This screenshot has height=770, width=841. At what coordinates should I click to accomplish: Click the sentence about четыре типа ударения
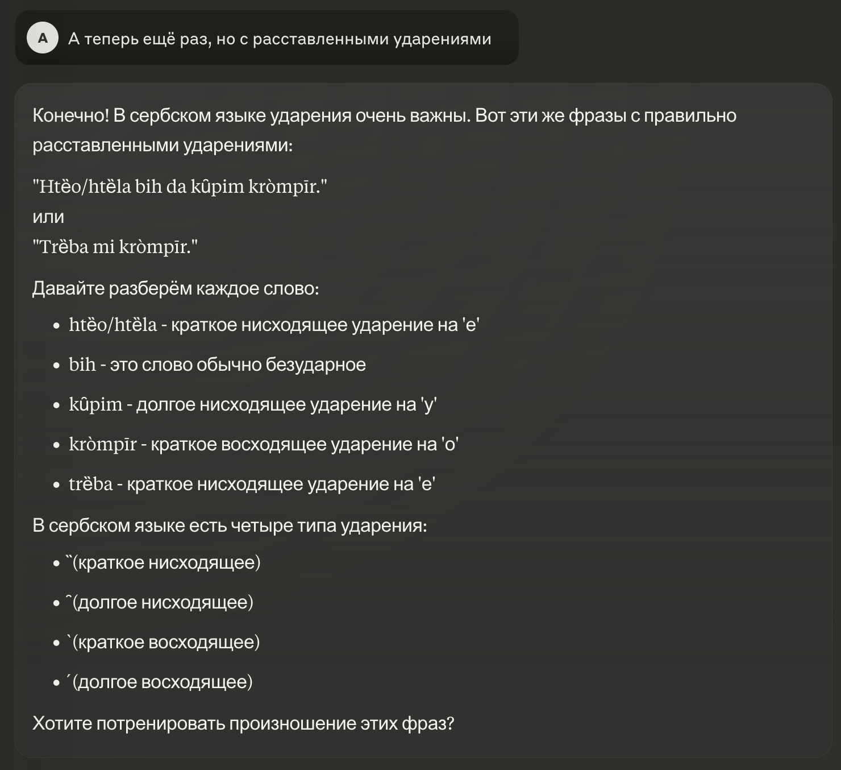230,525
